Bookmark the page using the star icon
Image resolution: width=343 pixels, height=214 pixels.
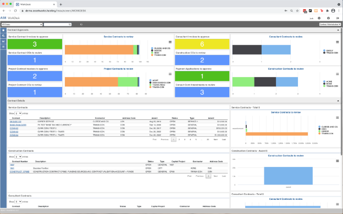coord(297,10)
